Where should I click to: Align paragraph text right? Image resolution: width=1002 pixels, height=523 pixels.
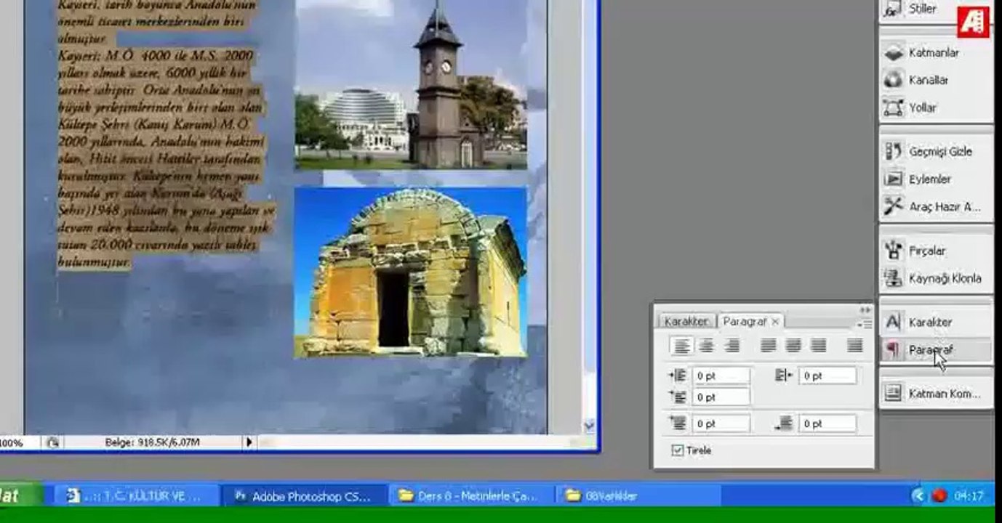click(x=732, y=346)
